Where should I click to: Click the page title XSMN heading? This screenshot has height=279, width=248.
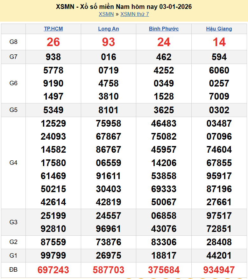tap(124, 7)
